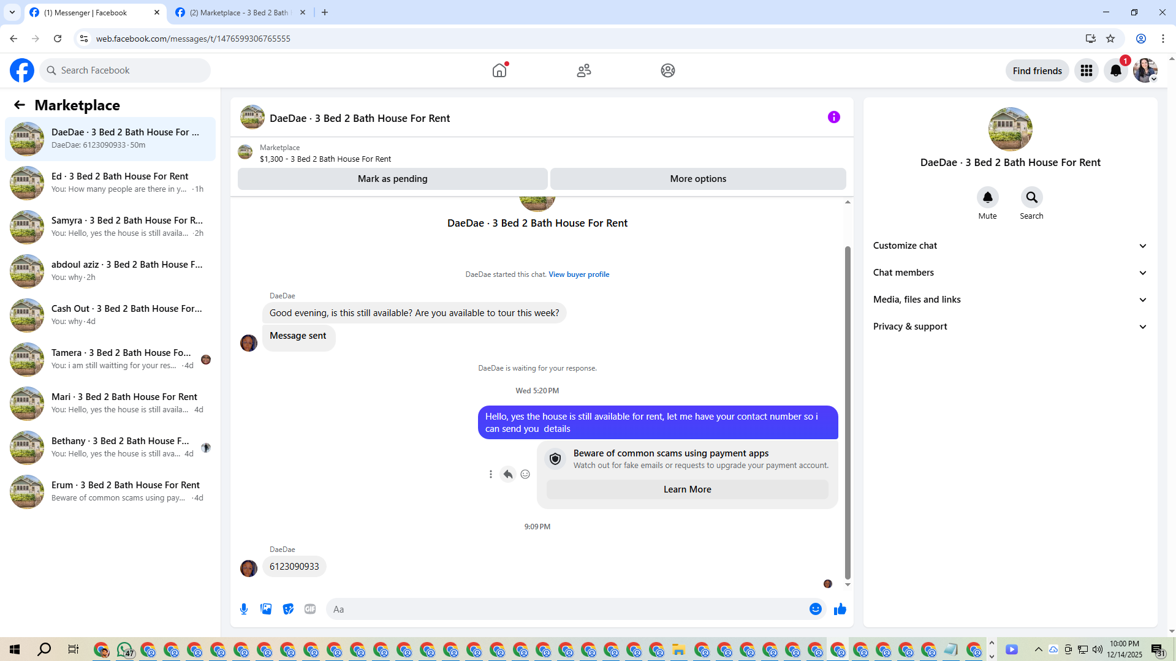Expand the Customize chat section
1176x661 pixels.
coord(1010,246)
